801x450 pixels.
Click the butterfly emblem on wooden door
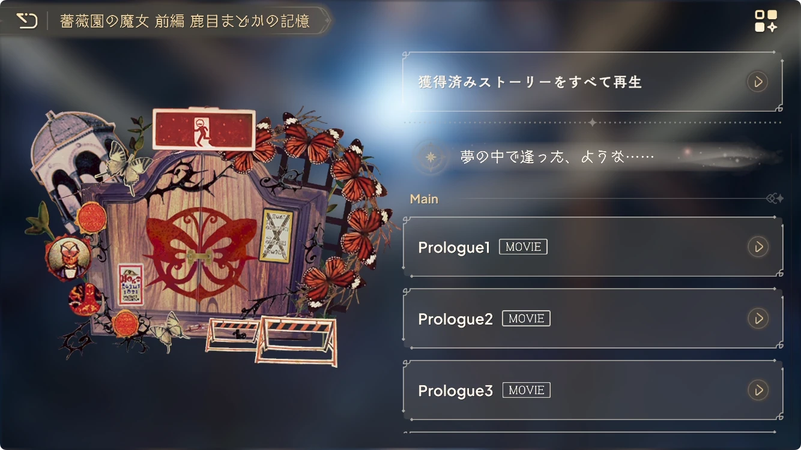point(199,254)
